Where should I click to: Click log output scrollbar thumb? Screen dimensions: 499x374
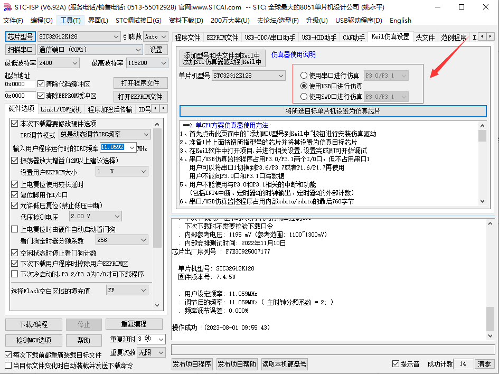click(x=490, y=319)
